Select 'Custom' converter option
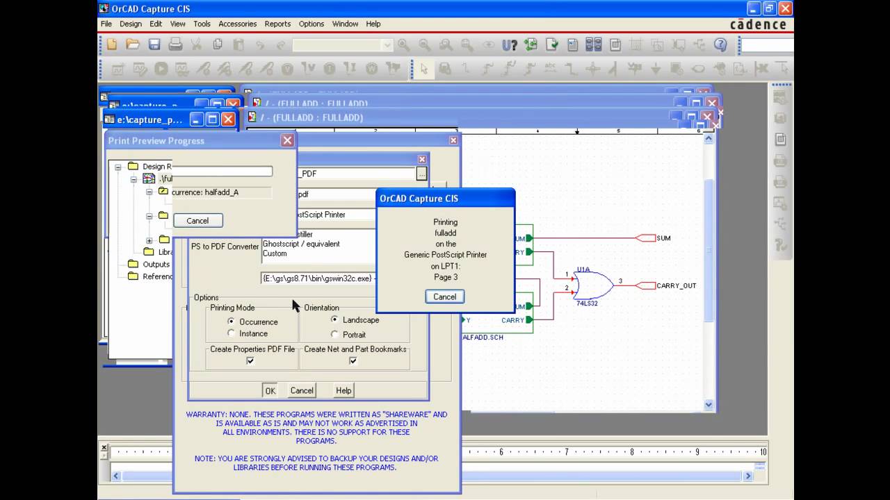 coord(275,253)
